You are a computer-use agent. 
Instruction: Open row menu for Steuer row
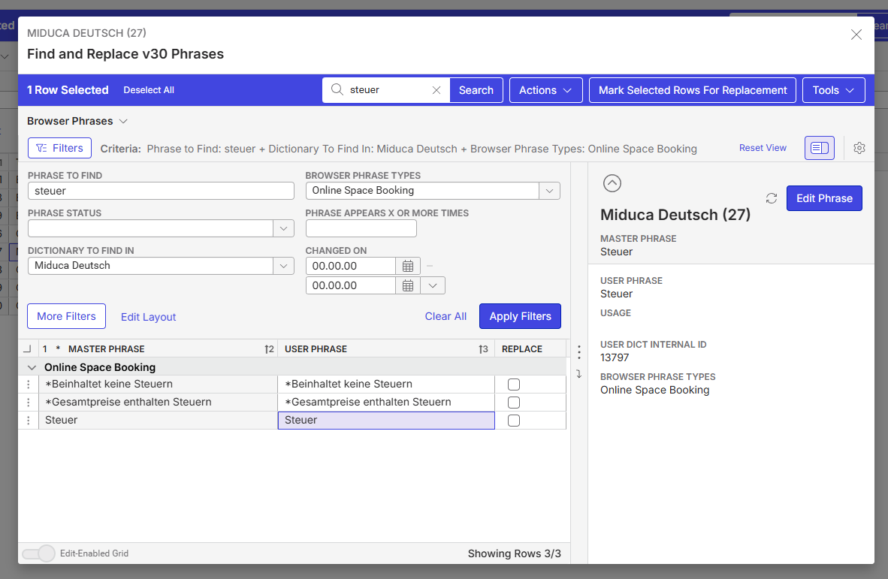click(29, 421)
